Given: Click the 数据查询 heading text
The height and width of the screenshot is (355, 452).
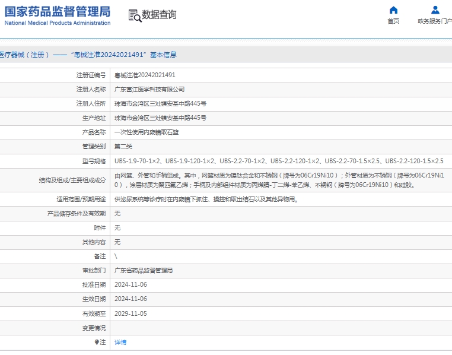Looking at the screenshot, I should (159, 14).
